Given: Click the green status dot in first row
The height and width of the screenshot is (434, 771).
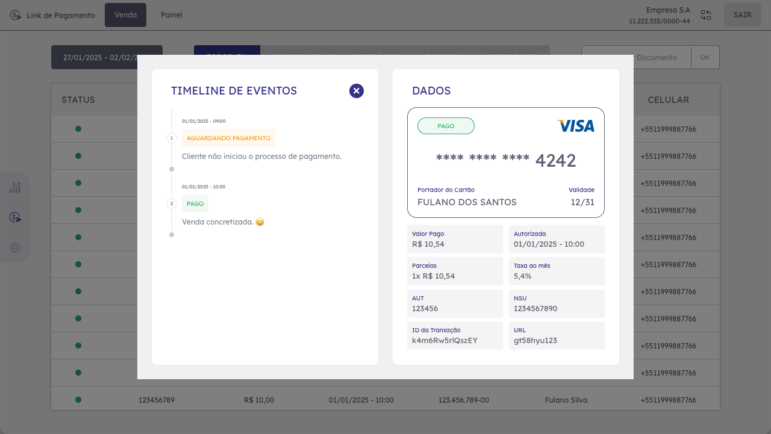Looking at the screenshot, I should [78, 129].
